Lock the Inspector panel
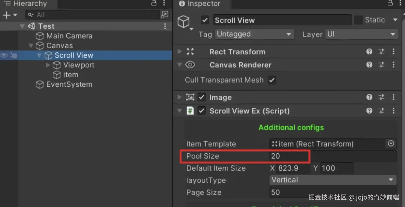Screen dimensions: 405x207 tap(390, 3)
